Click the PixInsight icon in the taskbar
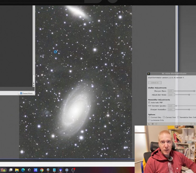Viewport: 196px width, 173px height. [61, 170]
